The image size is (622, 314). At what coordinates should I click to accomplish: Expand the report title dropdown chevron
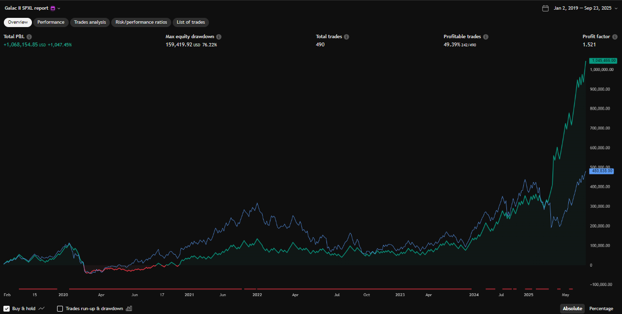[x=59, y=8]
